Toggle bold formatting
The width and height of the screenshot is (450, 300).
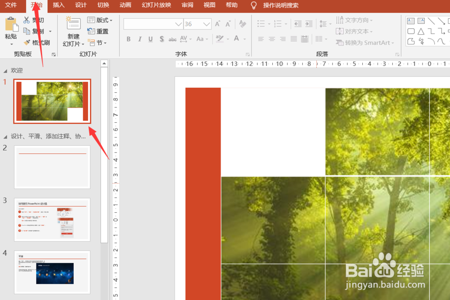129,39
